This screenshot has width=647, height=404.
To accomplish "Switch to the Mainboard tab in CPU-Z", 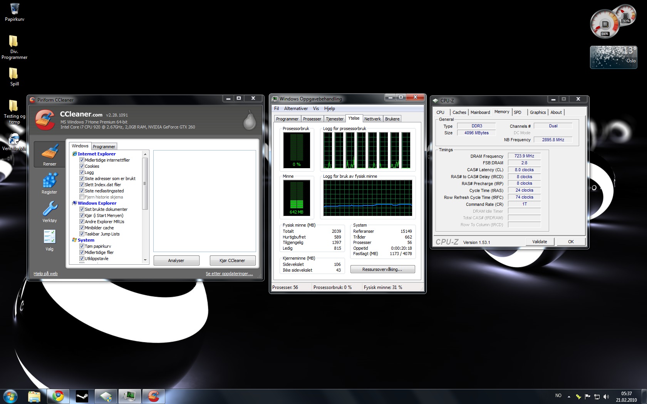I will (480, 112).
